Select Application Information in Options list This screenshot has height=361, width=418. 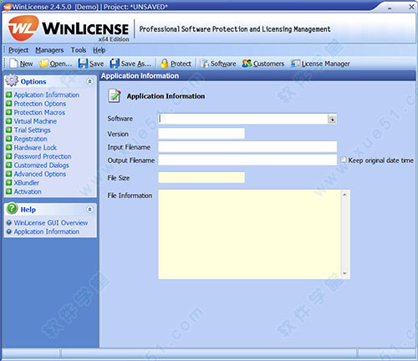[x=47, y=95]
